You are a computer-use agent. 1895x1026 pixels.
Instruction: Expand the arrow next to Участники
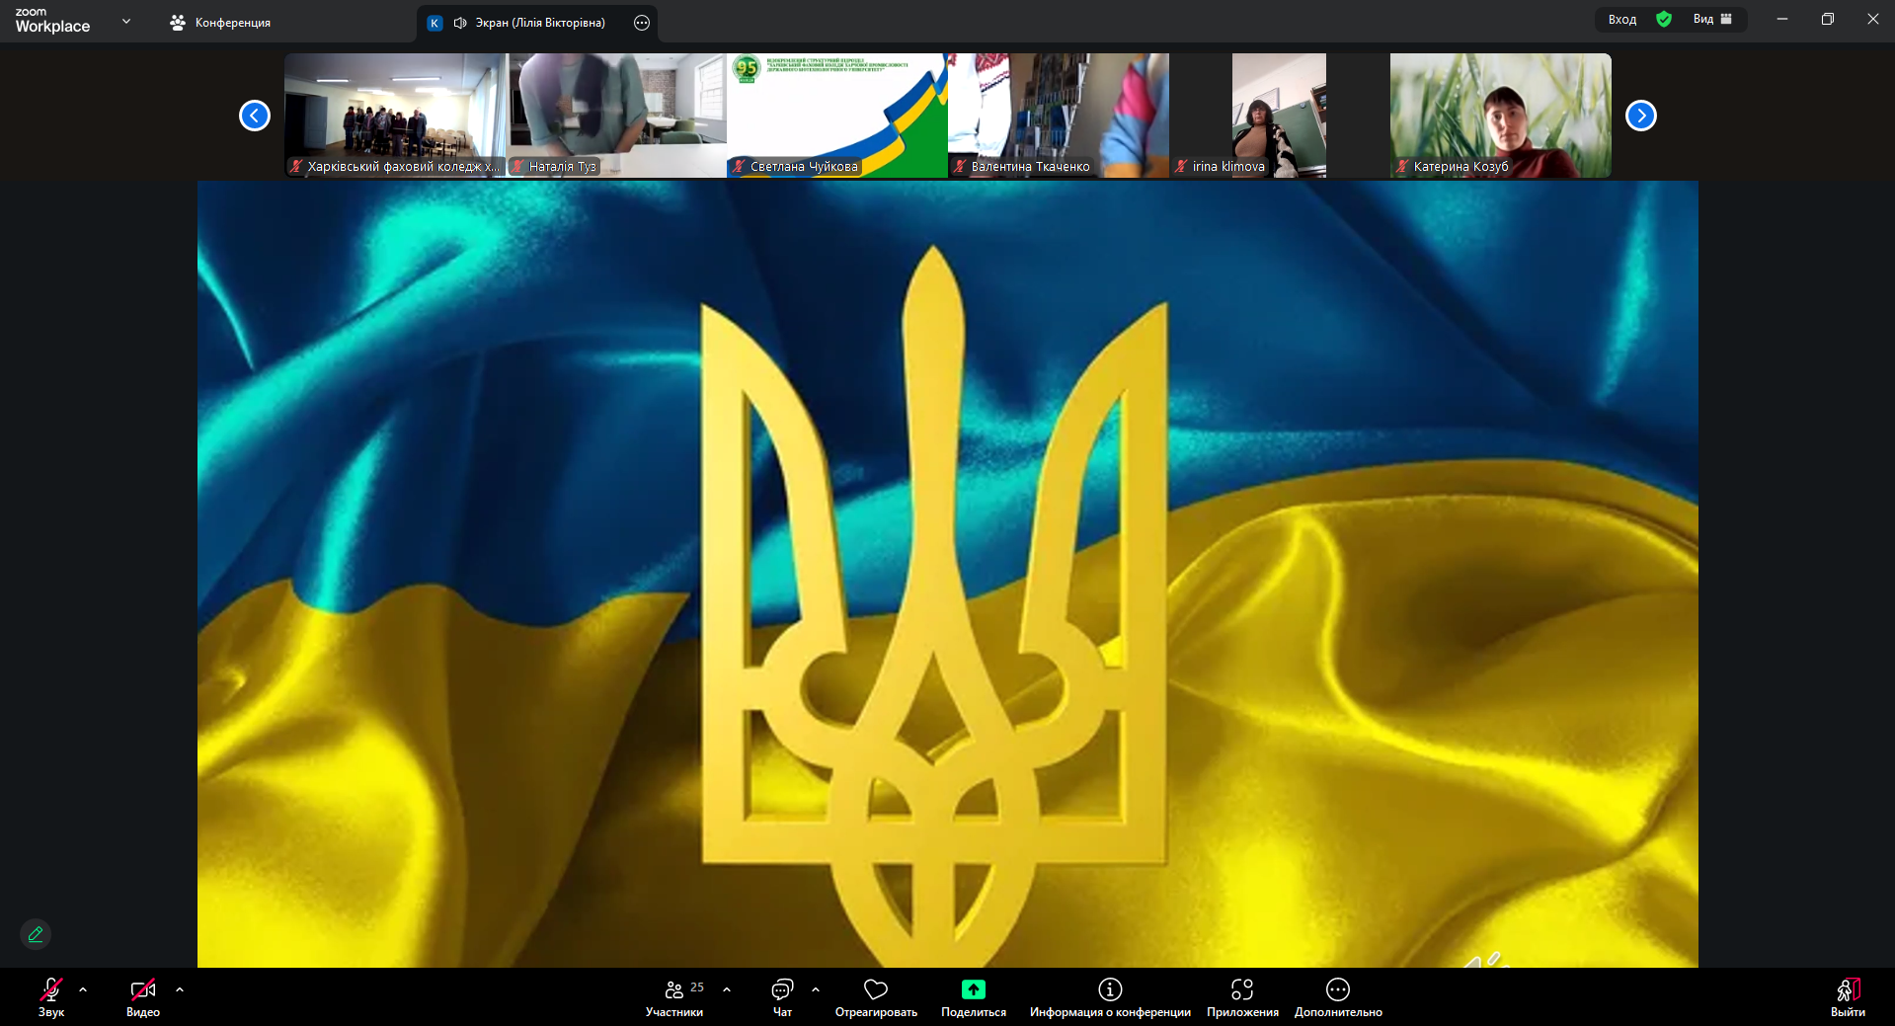727,989
